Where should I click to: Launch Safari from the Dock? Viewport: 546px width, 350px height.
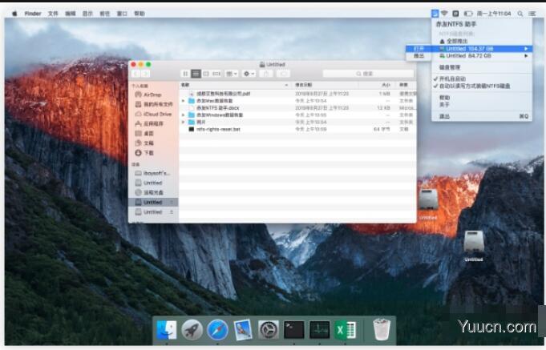click(x=217, y=329)
